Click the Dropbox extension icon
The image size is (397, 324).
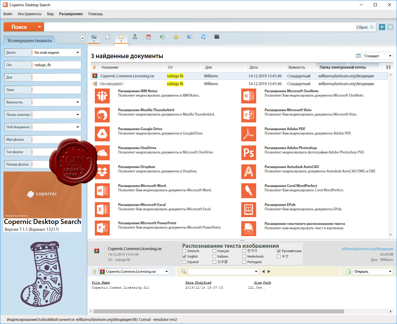click(x=103, y=172)
